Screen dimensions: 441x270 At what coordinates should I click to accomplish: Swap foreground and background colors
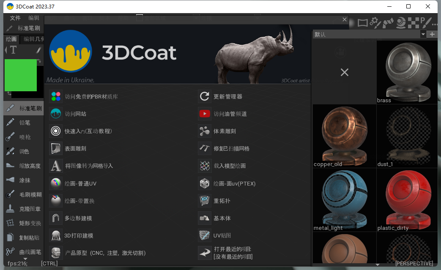click(x=39, y=61)
